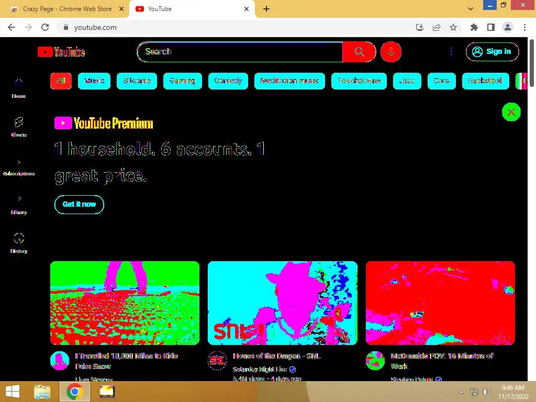Reload the YouTube page

[45, 27]
